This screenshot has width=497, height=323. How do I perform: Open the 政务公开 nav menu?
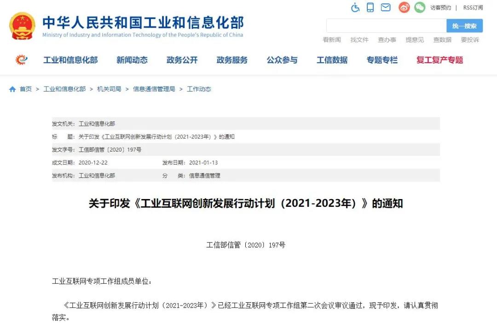tap(182, 60)
